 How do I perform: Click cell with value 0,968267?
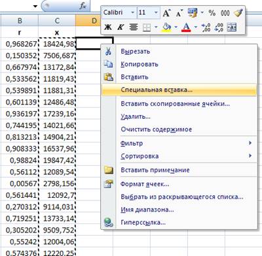tap(20, 44)
